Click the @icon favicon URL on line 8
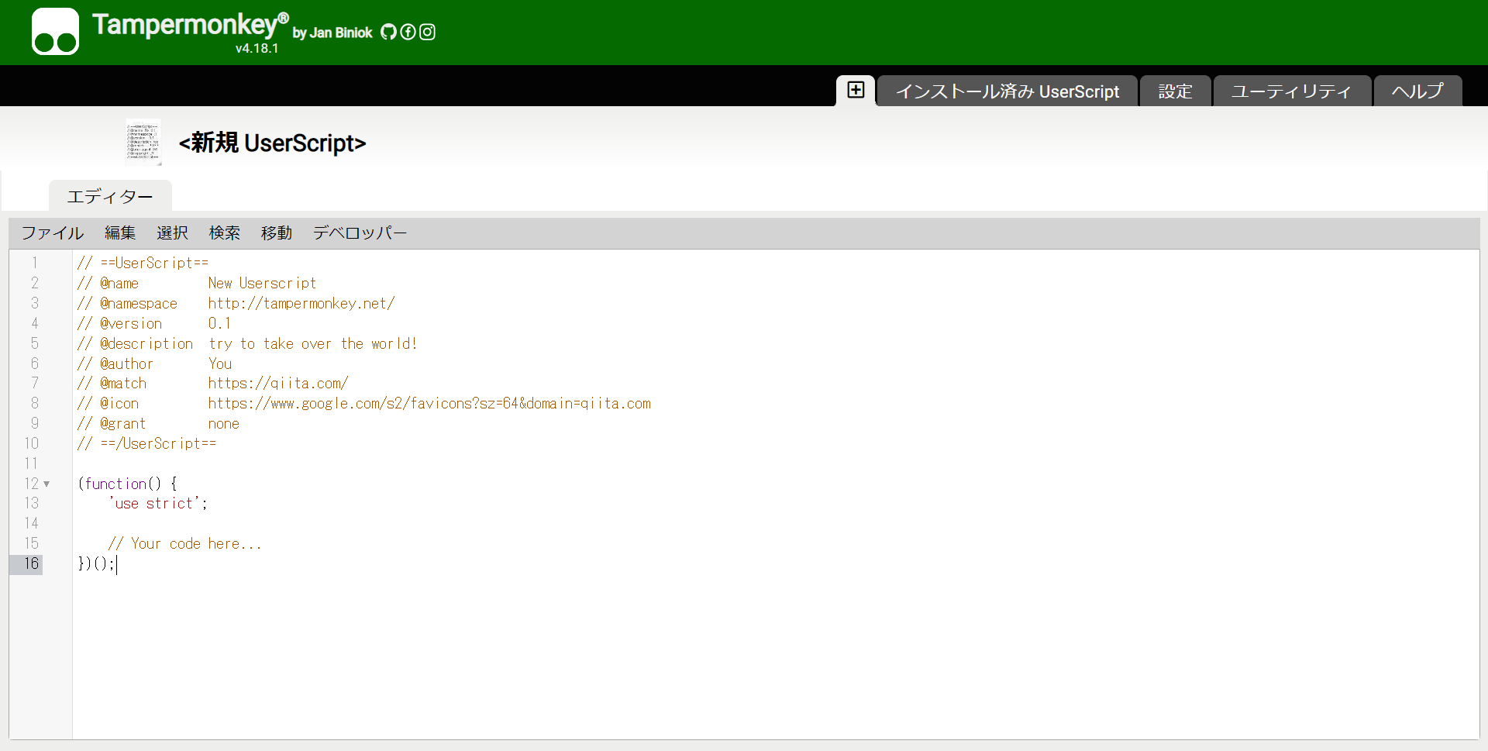Screen dimensions: 1488x751 click(429, 403)
